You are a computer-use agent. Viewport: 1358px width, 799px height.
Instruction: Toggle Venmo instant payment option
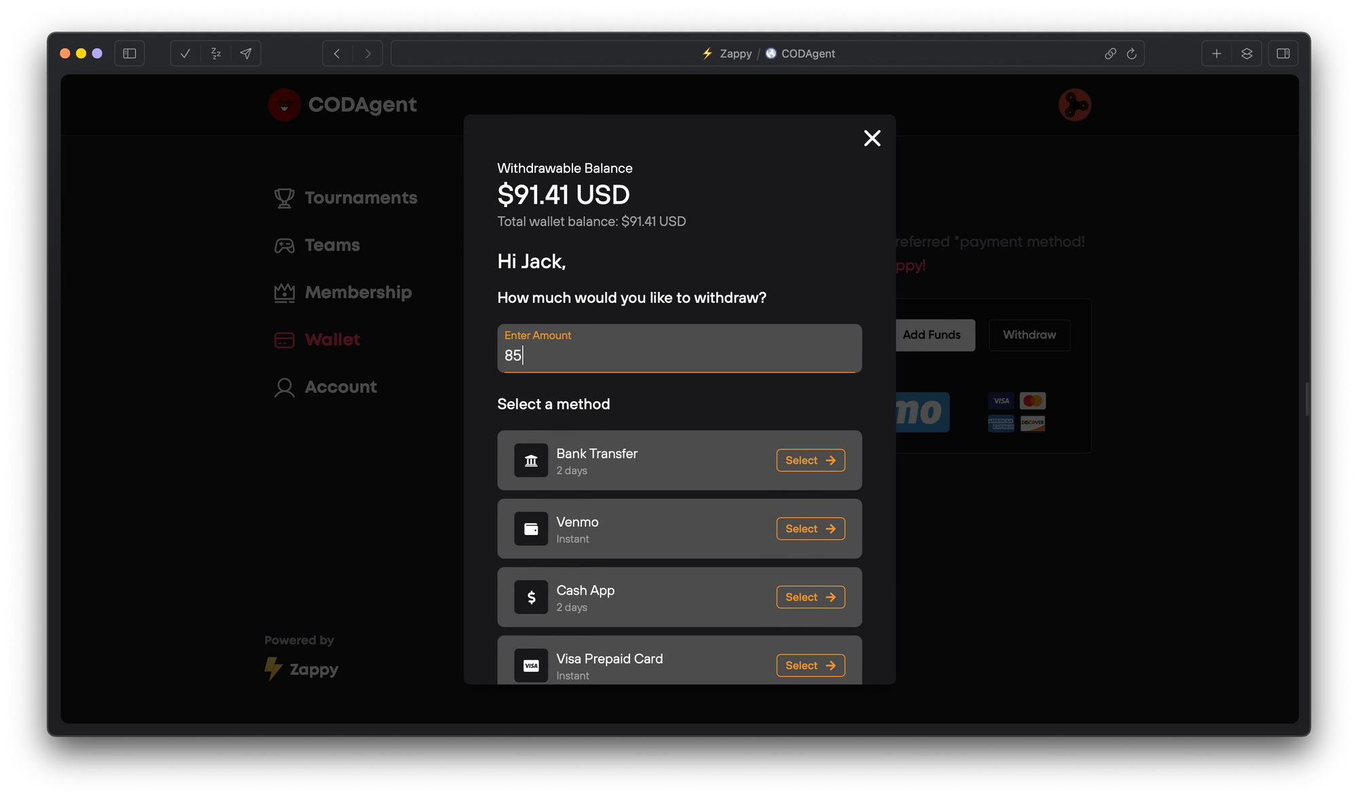coord(809,529)
